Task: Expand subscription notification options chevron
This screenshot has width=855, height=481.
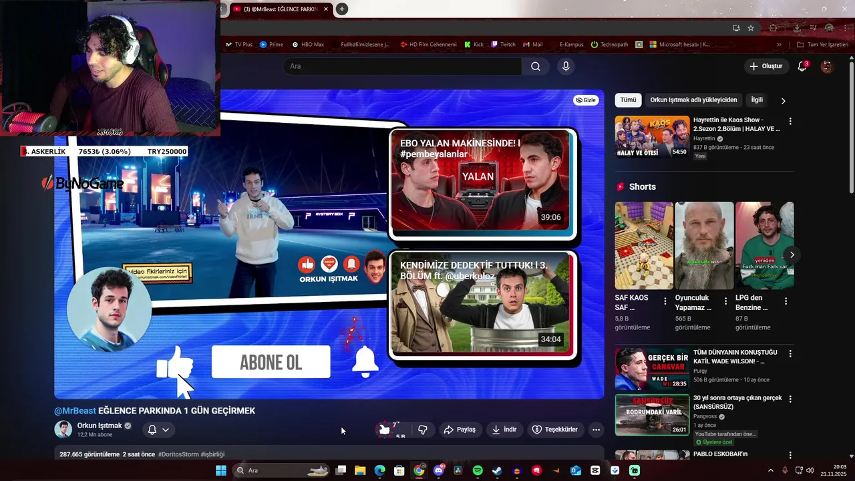Action: click(x=166, y=430)
